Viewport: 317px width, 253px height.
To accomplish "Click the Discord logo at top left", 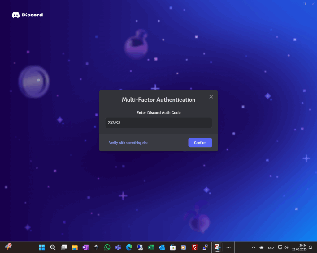I will tap(27, 15).
